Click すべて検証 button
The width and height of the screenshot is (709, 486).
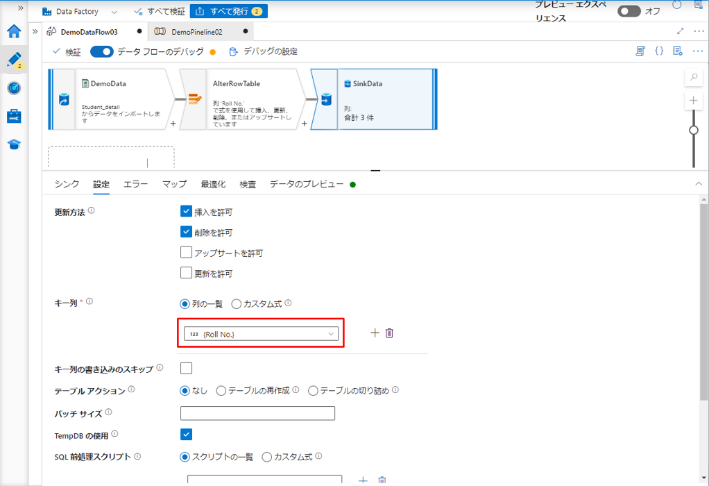(160, 11)
